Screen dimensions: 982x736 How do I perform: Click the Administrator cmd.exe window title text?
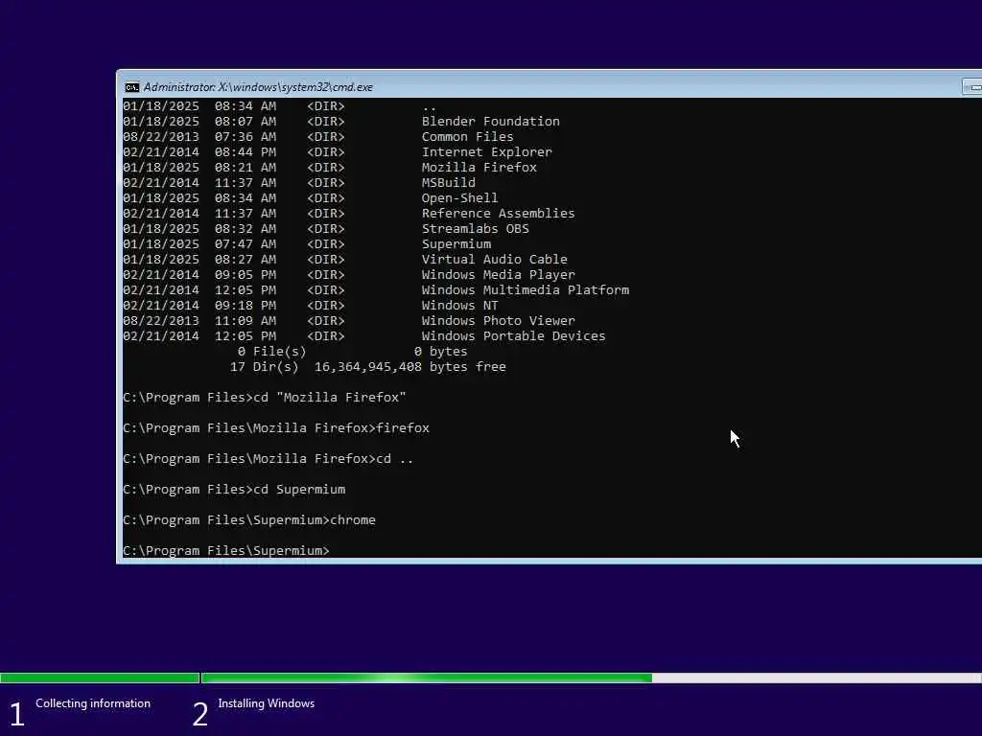point(258,87)
